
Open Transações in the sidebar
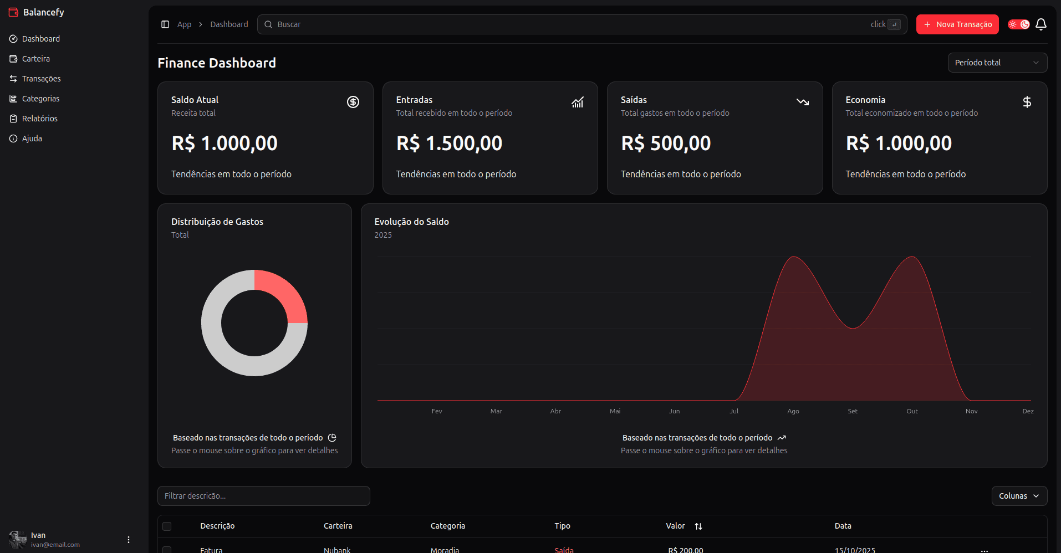pos(41,79)
